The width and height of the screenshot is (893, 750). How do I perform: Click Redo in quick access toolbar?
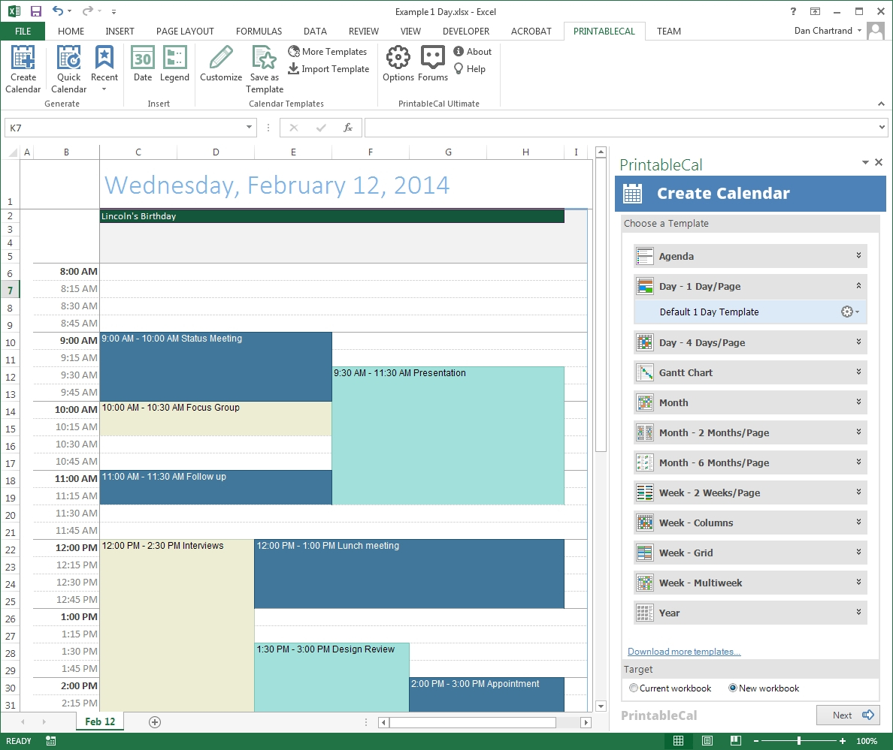point(87,11)
